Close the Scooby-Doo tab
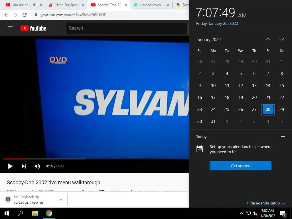292x219 pixels. 126,5
